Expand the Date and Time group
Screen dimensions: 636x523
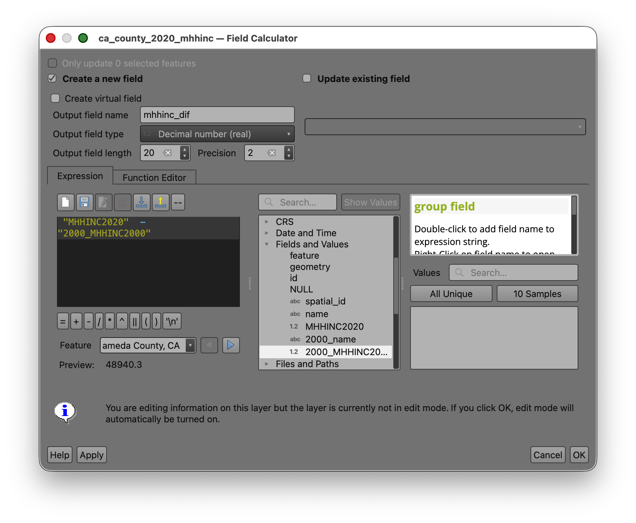click(x=267, y=233)
